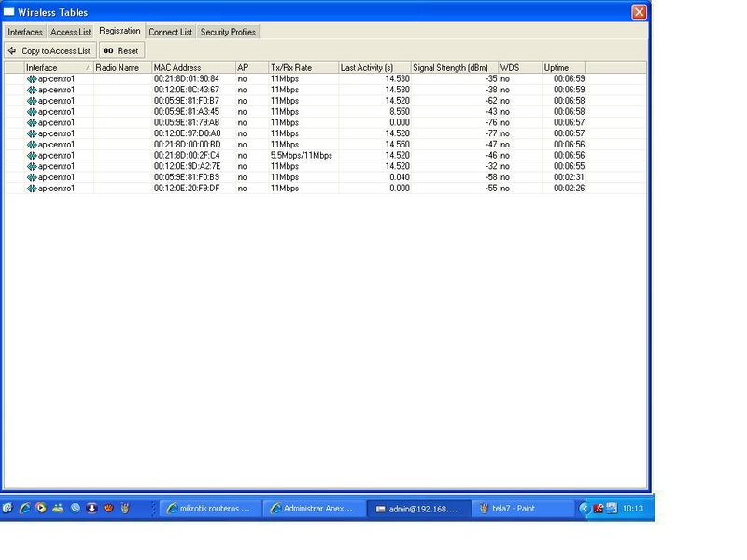The image size is (747, 560).
Task: Expand hidden system tray icons arrow
Action: click(585, 509)
